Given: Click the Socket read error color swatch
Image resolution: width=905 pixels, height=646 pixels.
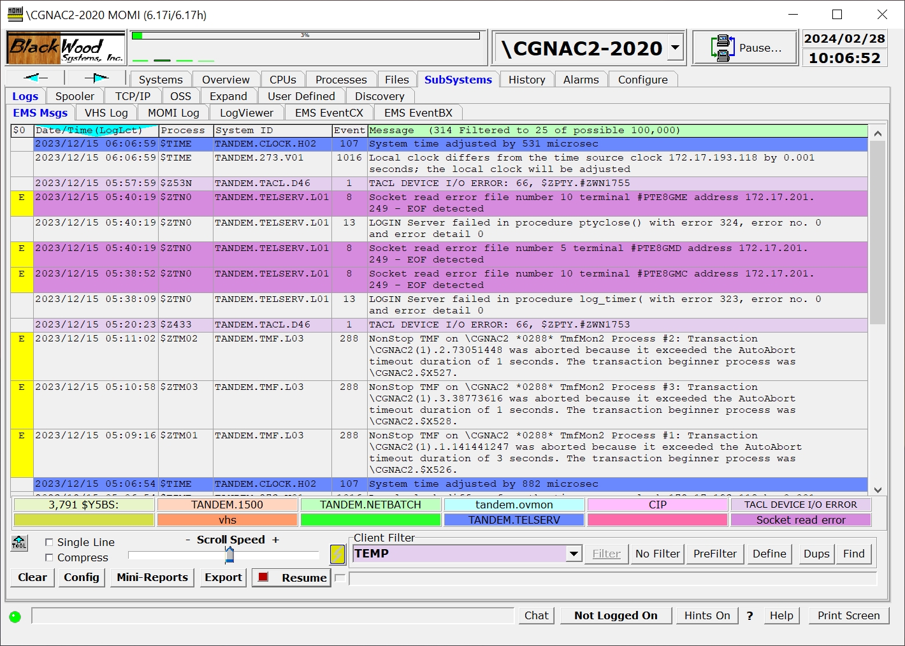Looking at the screenshot, I should (x=800, y=520).
